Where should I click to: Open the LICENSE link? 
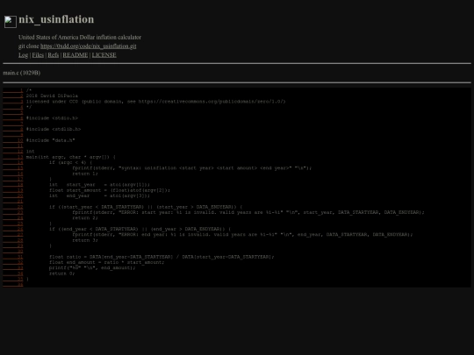[x=104, y=55]
